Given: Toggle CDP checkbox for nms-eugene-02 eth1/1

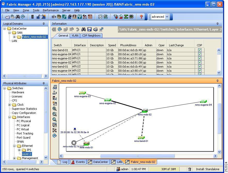Looking at the screenshot, I should click(x=200, y=62).
